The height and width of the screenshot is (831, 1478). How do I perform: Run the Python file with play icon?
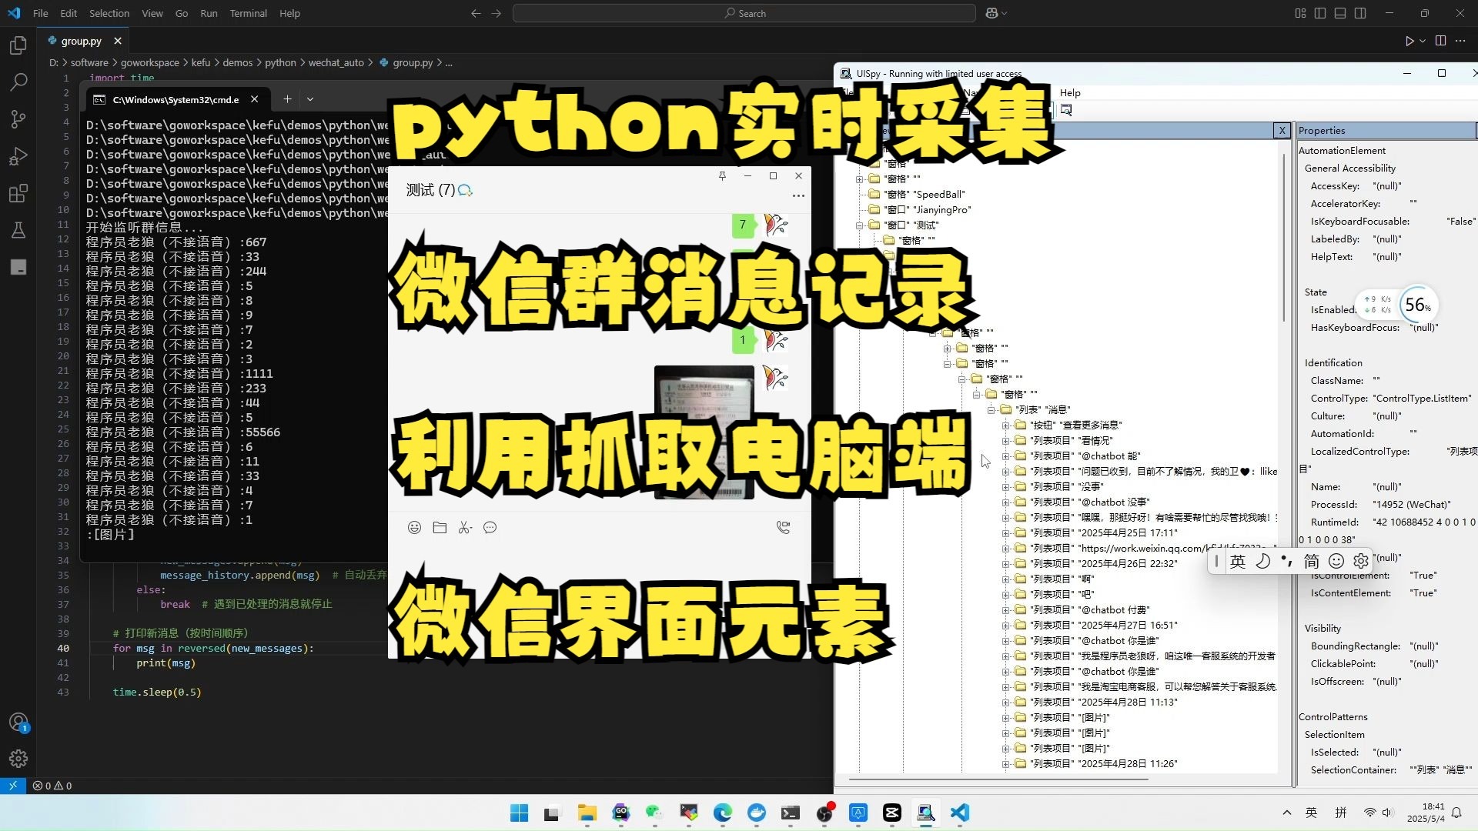[x=1409, y=41]
